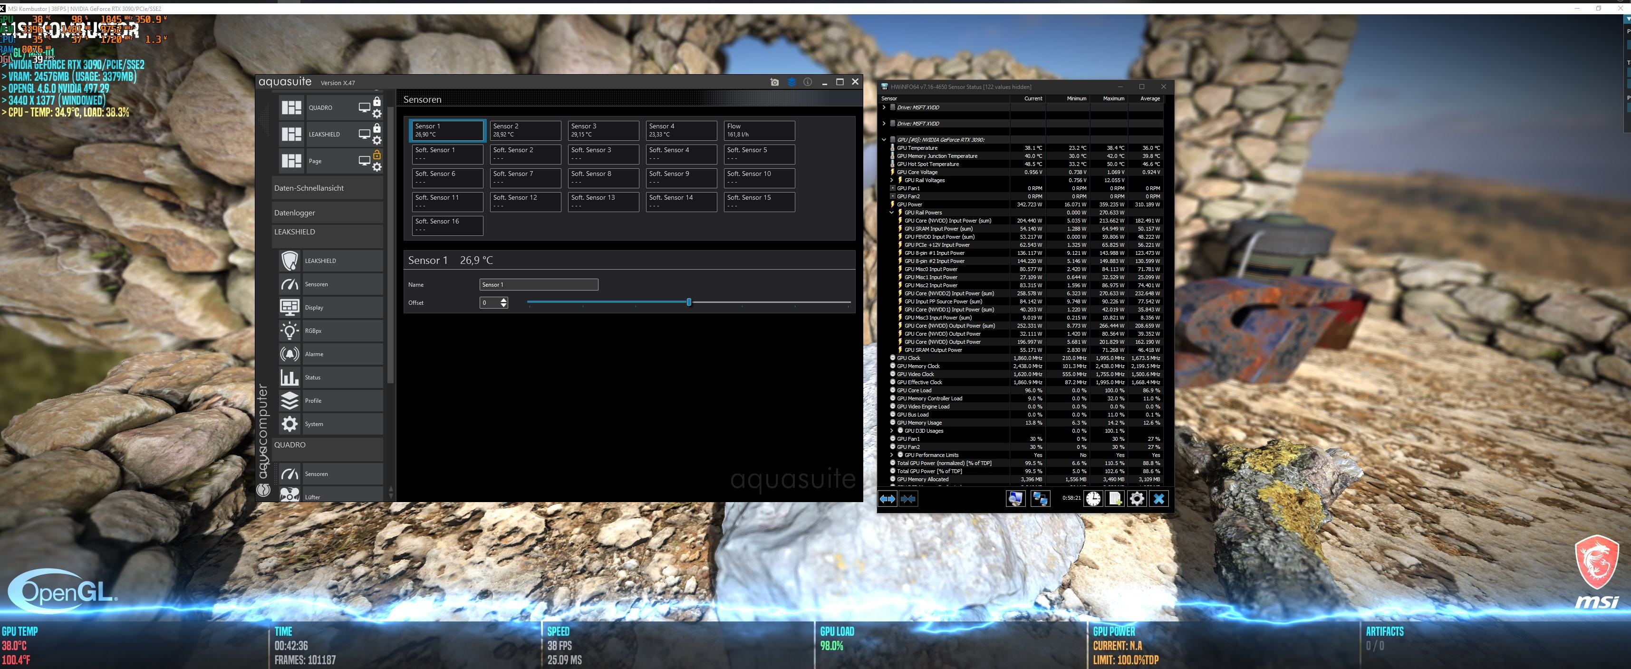This screenshot has height=669, width=1631.
Task: Click HWiNFO expand-columns blue arrows button
Action: tap(888, 499)
